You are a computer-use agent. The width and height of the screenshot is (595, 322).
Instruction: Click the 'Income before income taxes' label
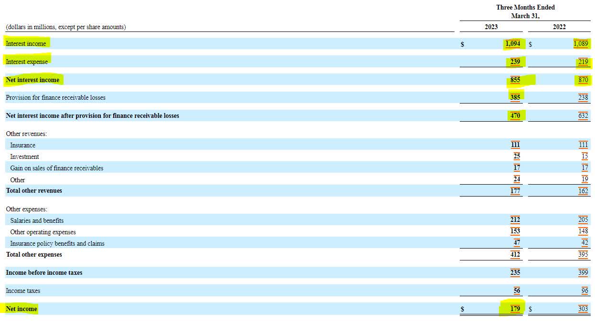coord(44,272)
